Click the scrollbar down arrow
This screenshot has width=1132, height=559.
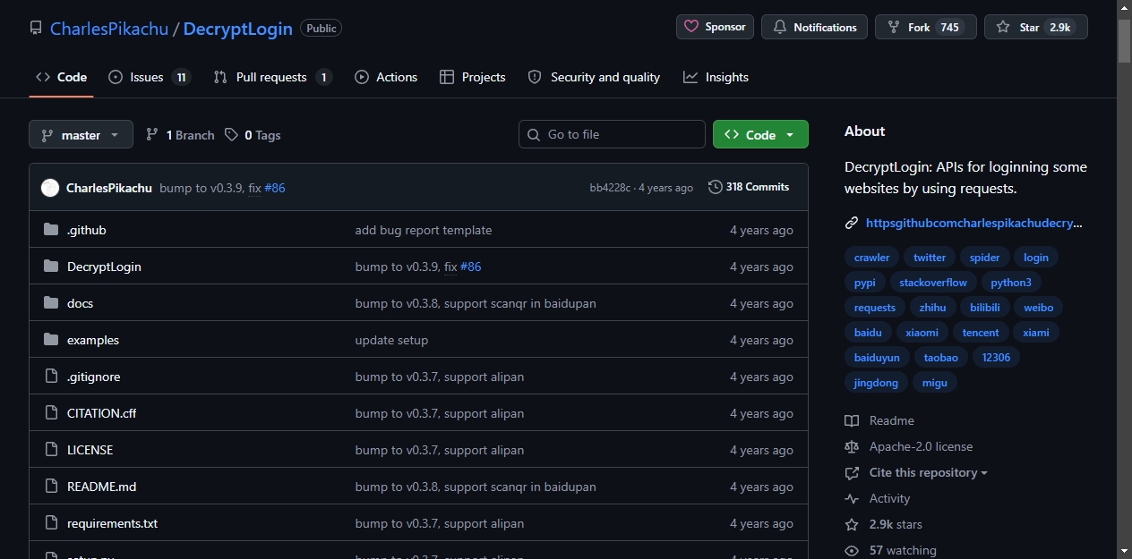click(x=1124, y=551)
